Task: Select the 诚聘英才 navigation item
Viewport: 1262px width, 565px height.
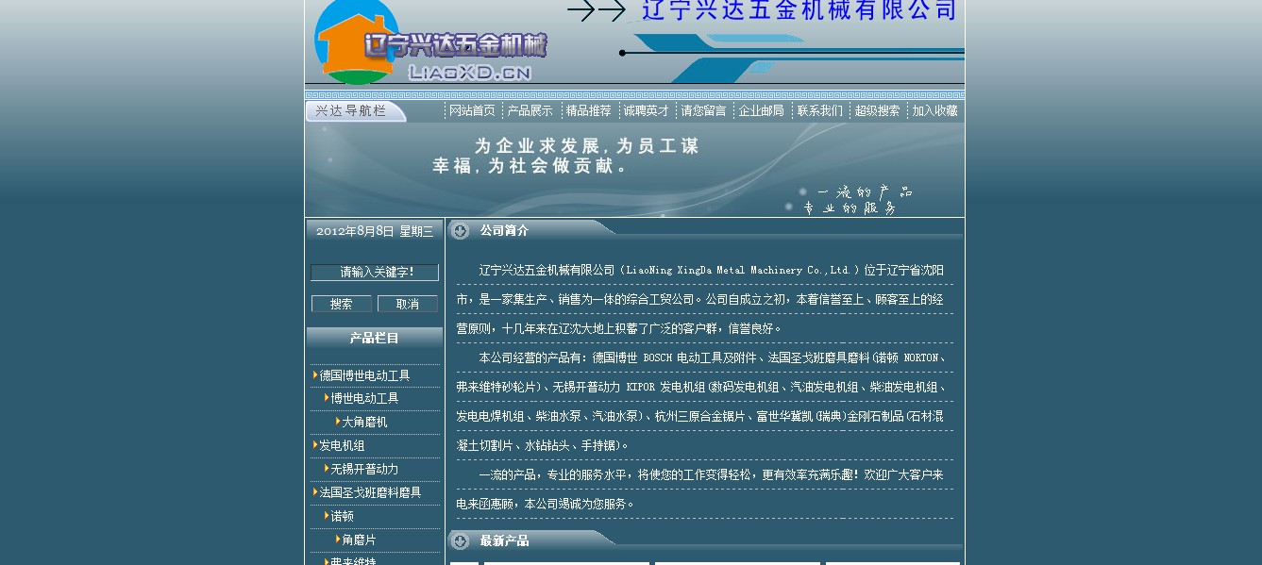Action: click(x=647, y=111)
